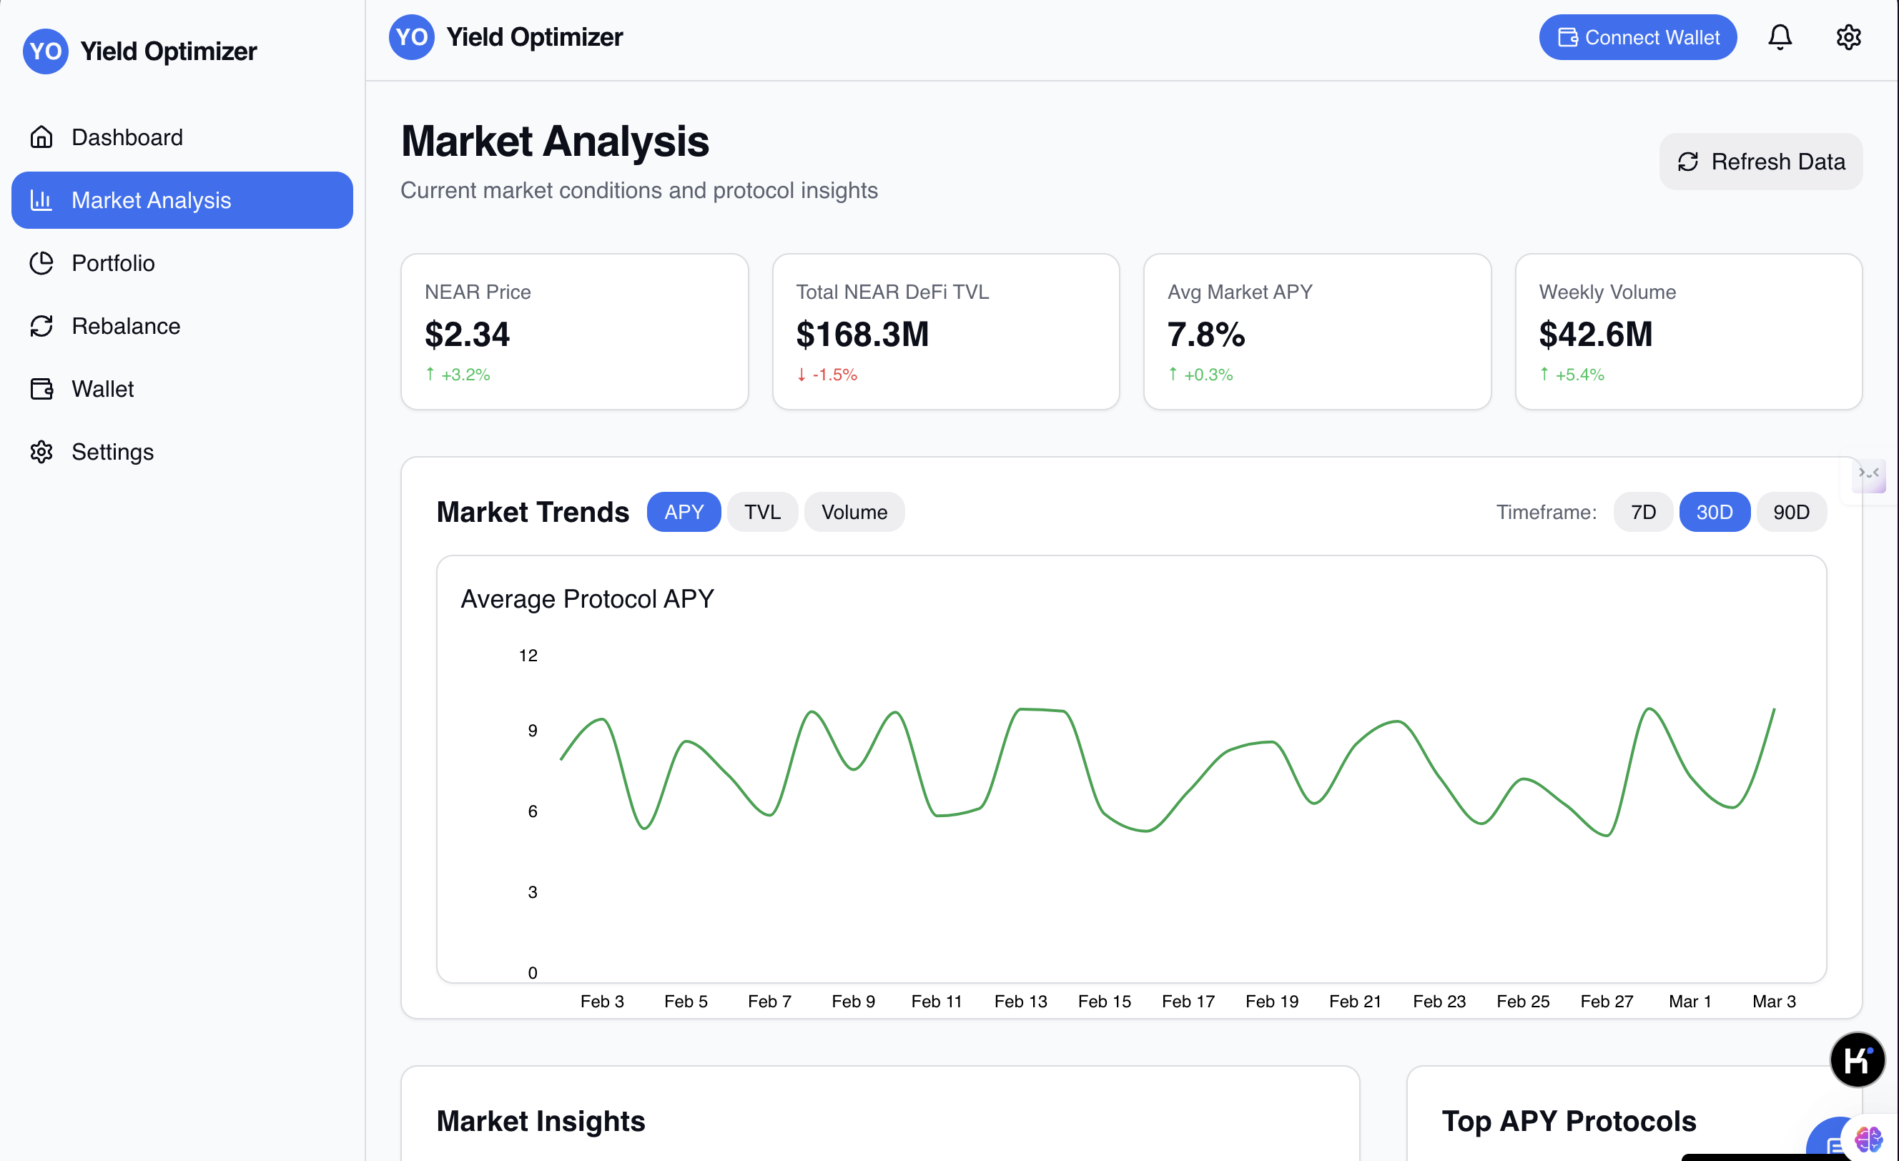
Task: Open Dashboard from the sidebar
Action: coord(127,137)
